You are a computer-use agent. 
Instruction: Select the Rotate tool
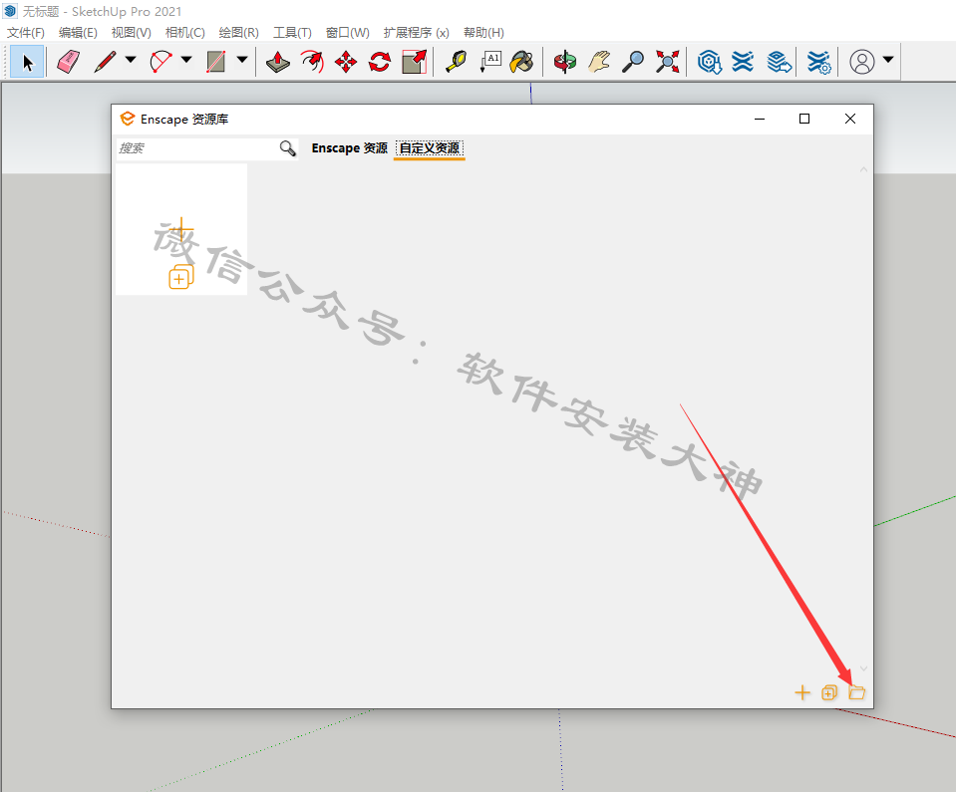pyautogui.click(x=380, y=62)
